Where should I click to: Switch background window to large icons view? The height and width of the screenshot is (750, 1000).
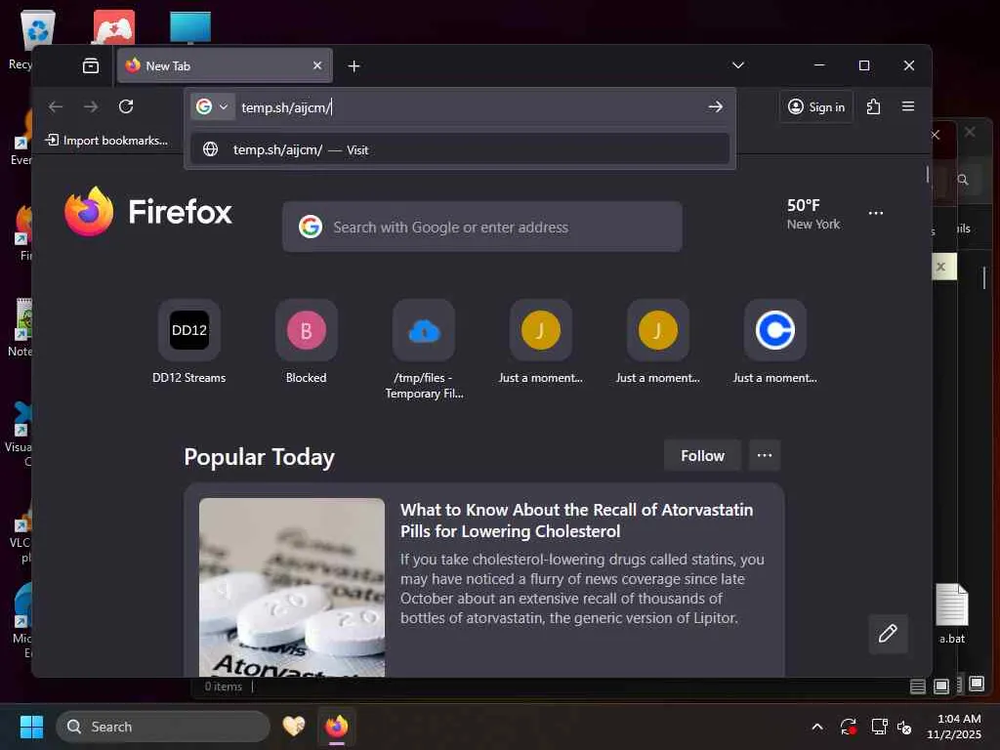pos(941,687)
